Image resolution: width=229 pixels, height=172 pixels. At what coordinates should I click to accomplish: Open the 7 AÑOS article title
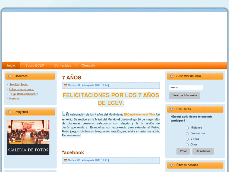pyautogui.click(x=72, y=78)
